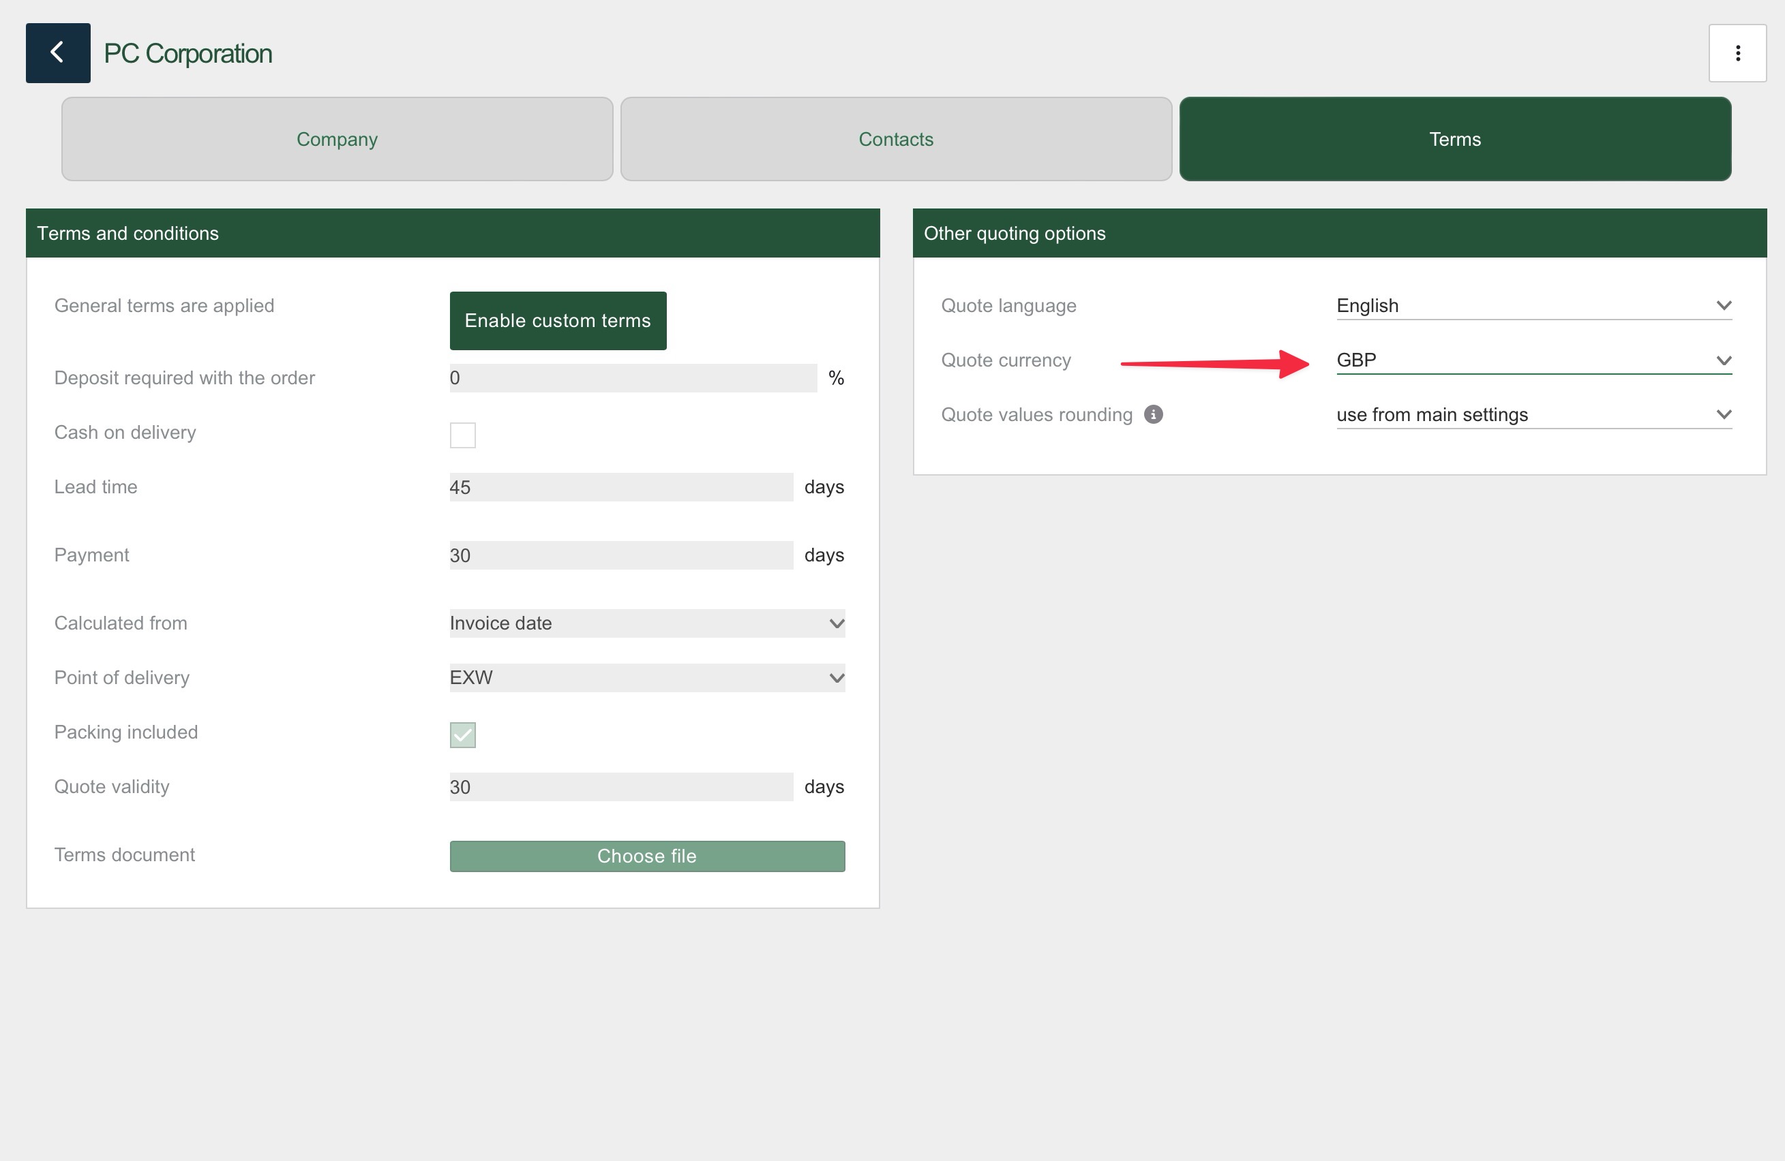Viewport: 1785px width, 1161px height.
Task: Open the Quote language dropdown
Action: pyautogui.click(x=1533, y=306)
